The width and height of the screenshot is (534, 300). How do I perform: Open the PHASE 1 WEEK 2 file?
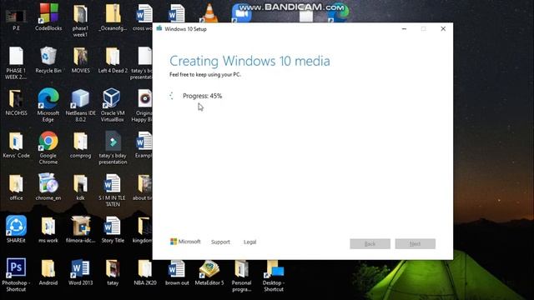point(16,62)
